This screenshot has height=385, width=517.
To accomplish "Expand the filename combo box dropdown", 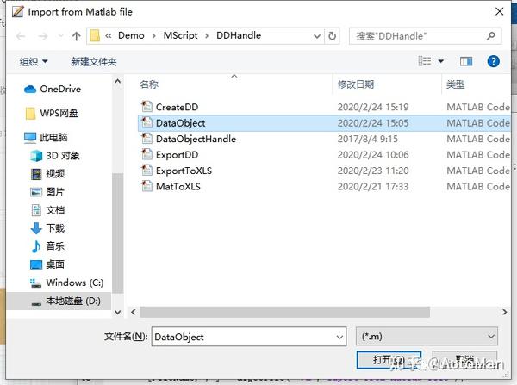I will [339, 337].
